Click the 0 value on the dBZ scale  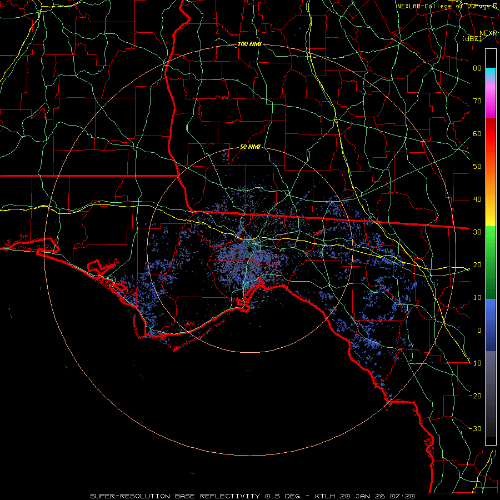click(479, 331)
